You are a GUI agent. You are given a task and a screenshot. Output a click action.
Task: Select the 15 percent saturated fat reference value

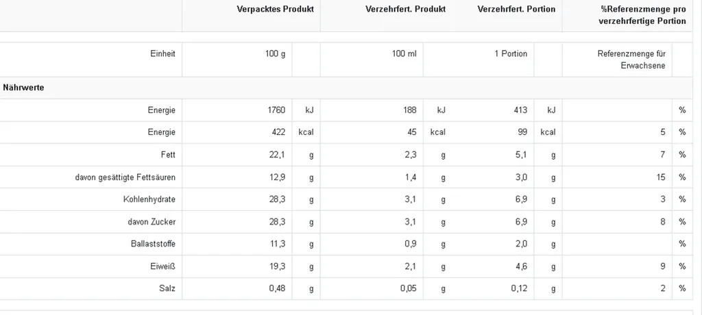(x=661, y=177)
